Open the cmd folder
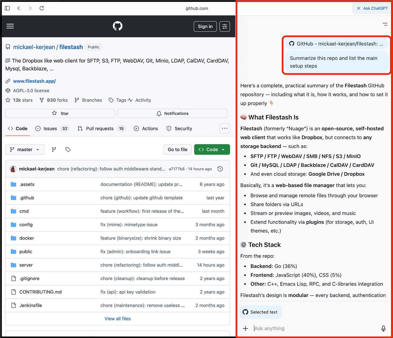The height and width of the screenshot is (338, 393). 24,211
